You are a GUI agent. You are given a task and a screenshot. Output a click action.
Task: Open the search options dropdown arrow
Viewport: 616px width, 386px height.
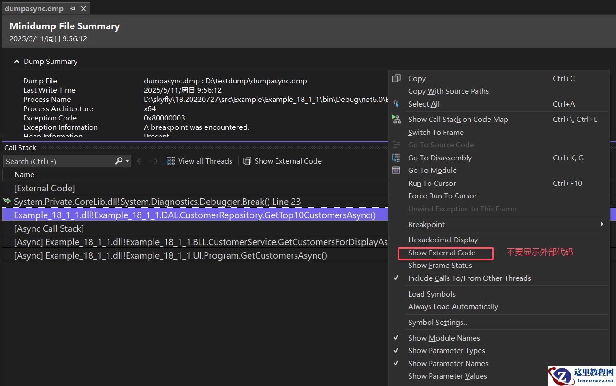(128, 161)
